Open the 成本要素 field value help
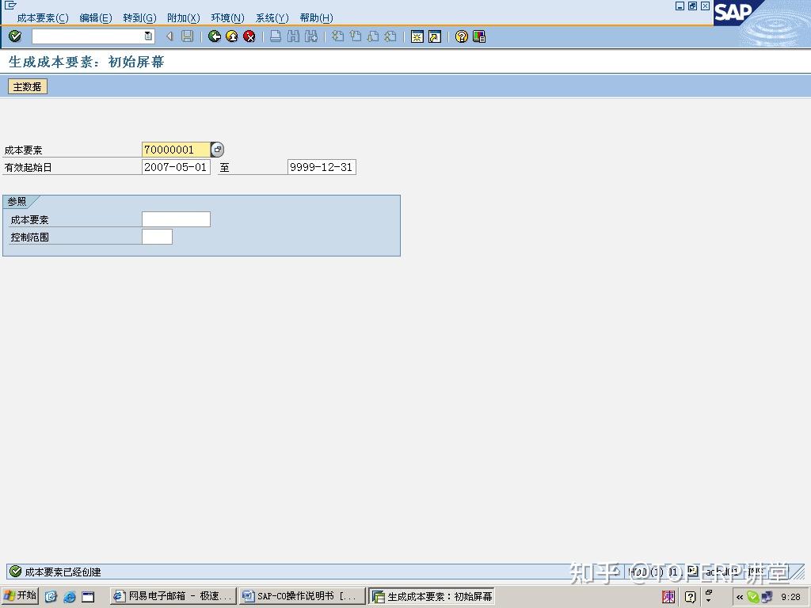The width and height of the screenshot is (811, 608). [x=217, y=149]
